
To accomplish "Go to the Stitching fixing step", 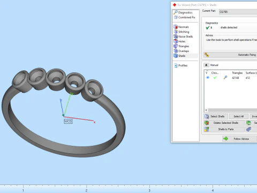I will pyautogui.click(x=182, y=32).
